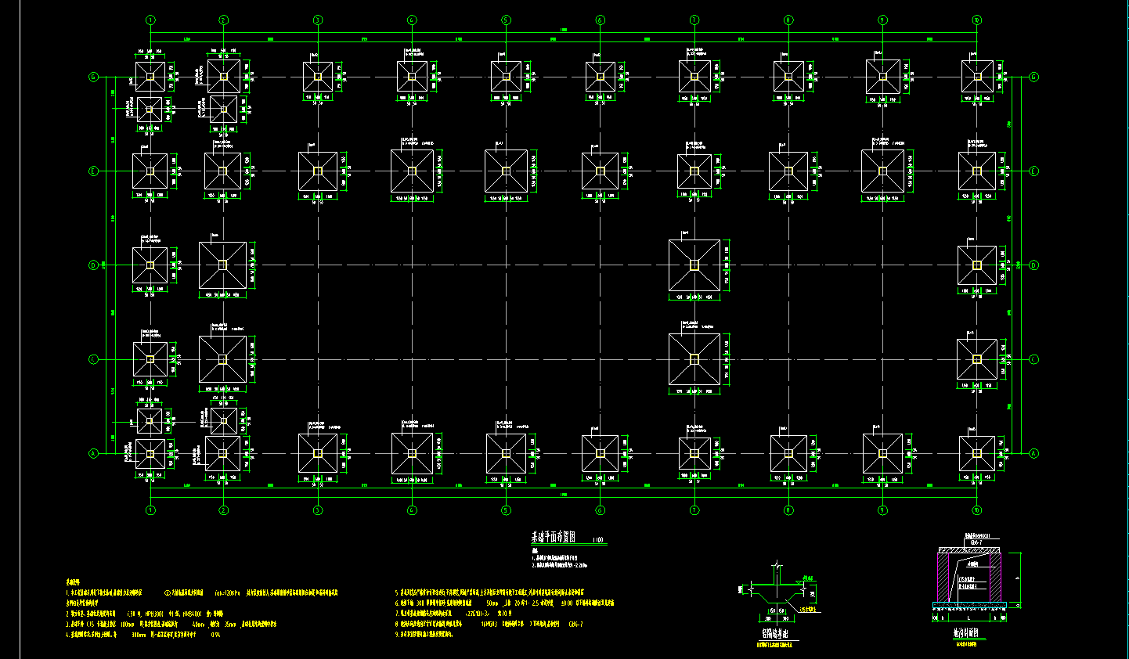Click top axis bubble number 5
Viewport: 1129px width, 659px height.
[x=506, y=20]
